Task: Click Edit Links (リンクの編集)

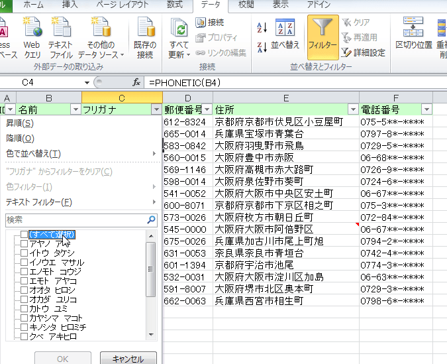Action: pyautogui.click(x=221, y=53)
